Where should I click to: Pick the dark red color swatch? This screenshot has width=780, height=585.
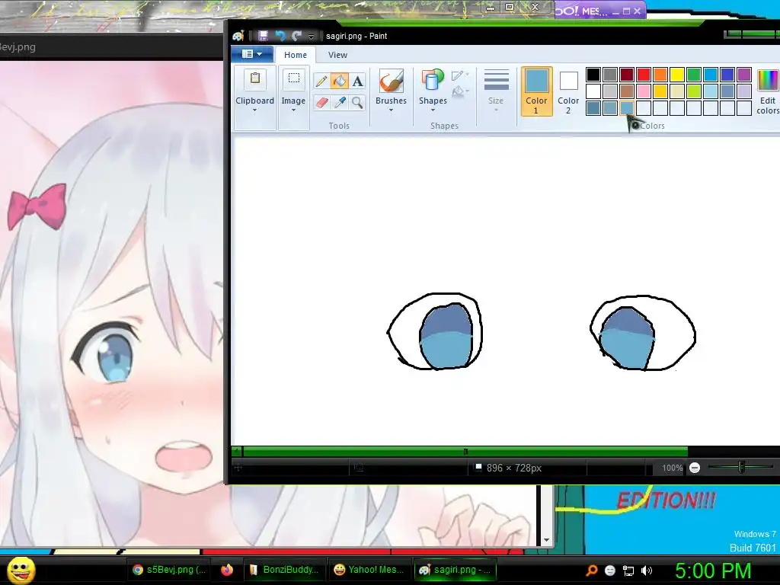click(x=627, y=75)
